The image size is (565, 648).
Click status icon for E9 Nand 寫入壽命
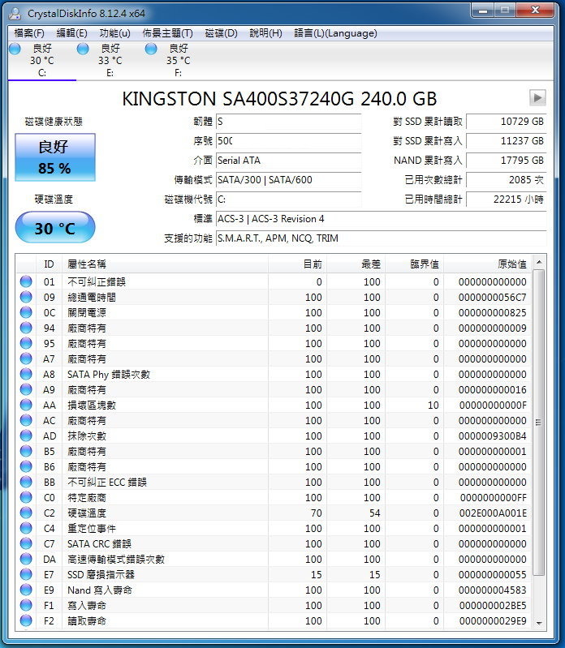tap(26, 590)
